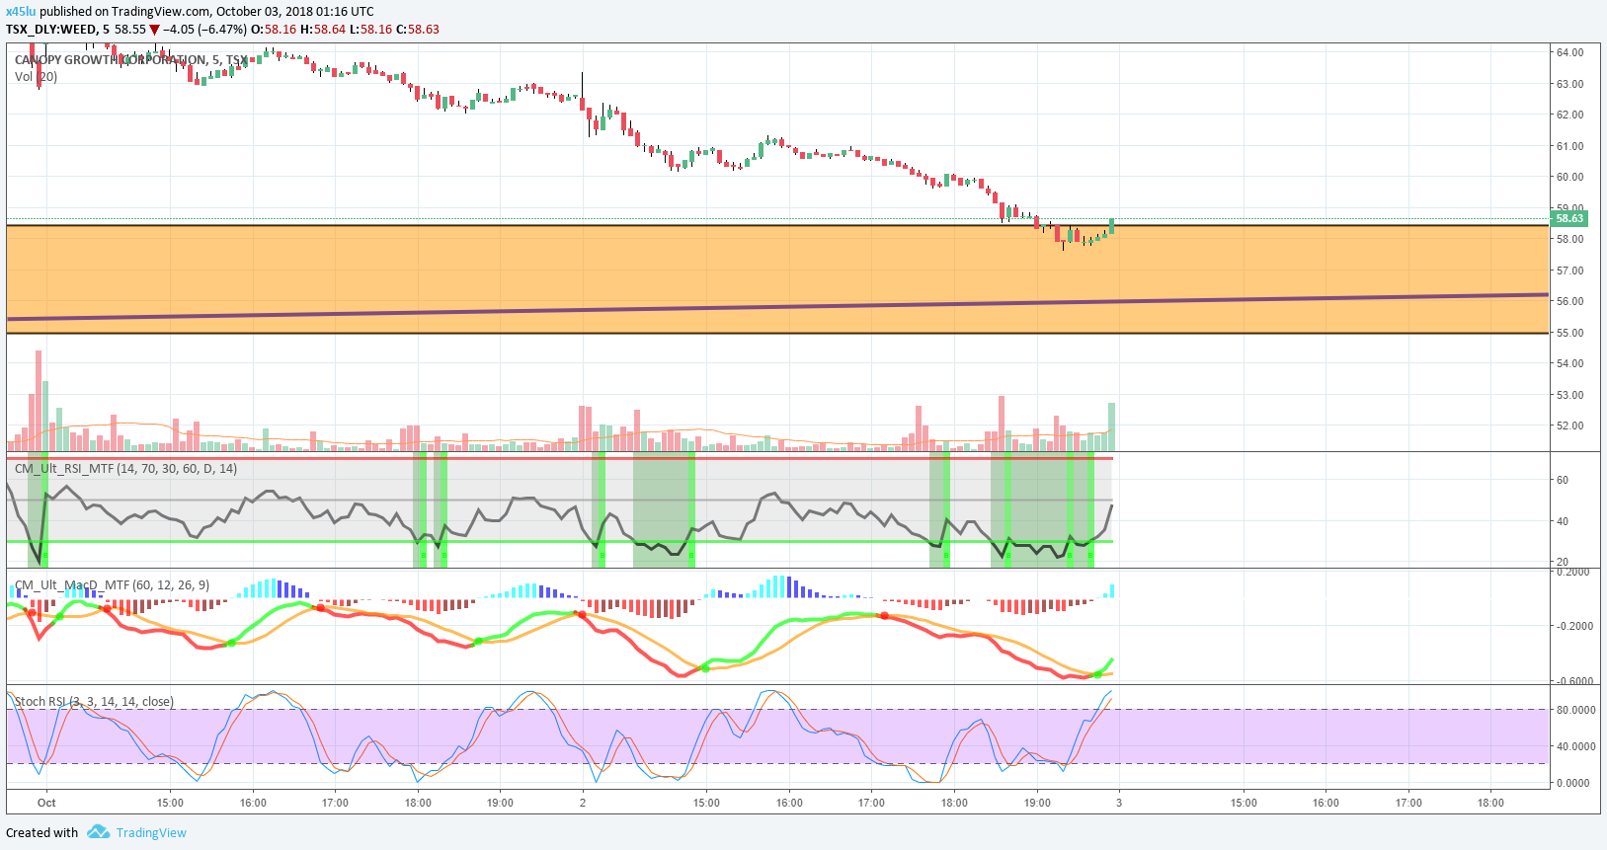The height and width of the screenshot is (850, 1607).
Task: Click the closing price C:58.63 value
Action: 418,29
